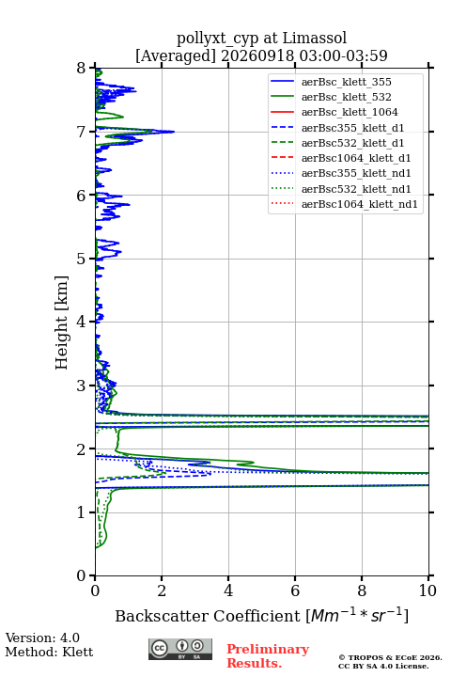The height and width of the screenshot is (677, 451).
Task: Select the aerBsc532_klett_d1 legend entry
Action: [337, 143]
